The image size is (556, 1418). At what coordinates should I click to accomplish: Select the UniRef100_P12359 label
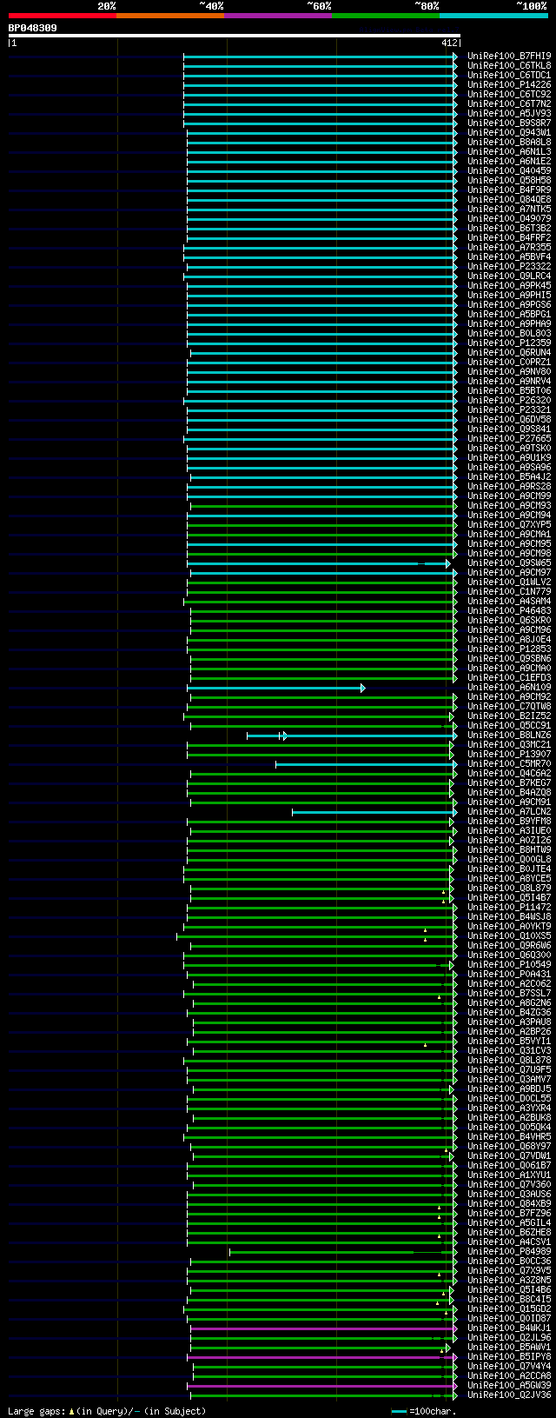[x=509, y=343]
